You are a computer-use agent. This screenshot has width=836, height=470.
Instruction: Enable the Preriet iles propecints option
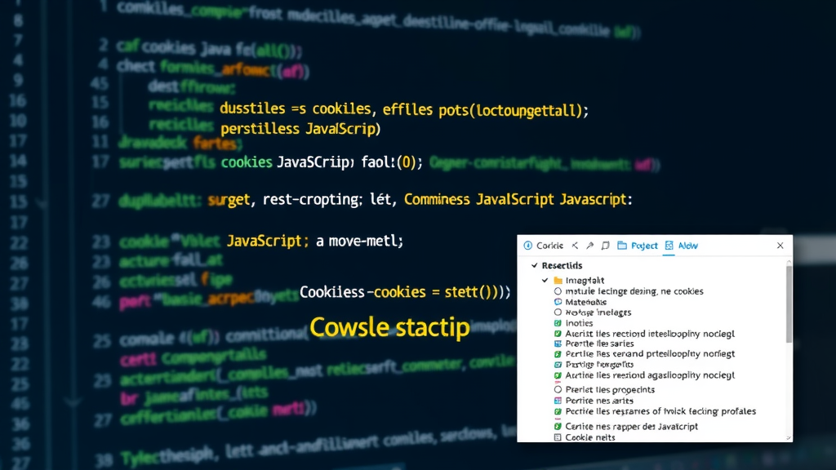point(557,389)
